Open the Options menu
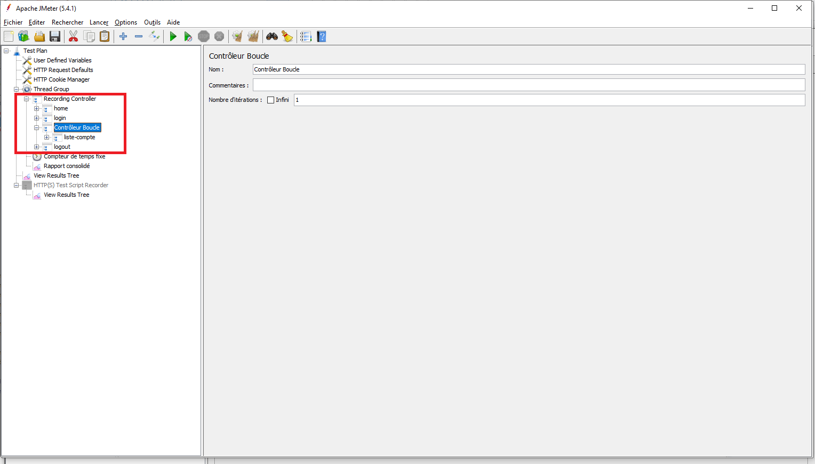Image resolution: width=815 pixels, height=464 pixels. click(x=126, y=22)
